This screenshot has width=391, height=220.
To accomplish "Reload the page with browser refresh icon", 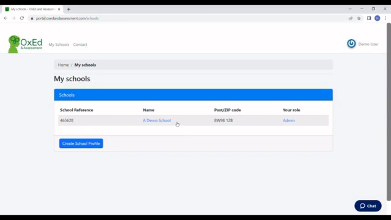I will pyautogui.click(x=22, y=18).
